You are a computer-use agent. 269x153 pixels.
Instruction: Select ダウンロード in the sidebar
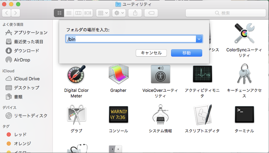(x=22, y=51)
